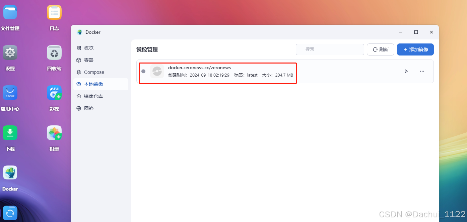The image size is (467, 222).
Task: Go to 概览 overview in Docker sidebar
Action: (101, 48)
